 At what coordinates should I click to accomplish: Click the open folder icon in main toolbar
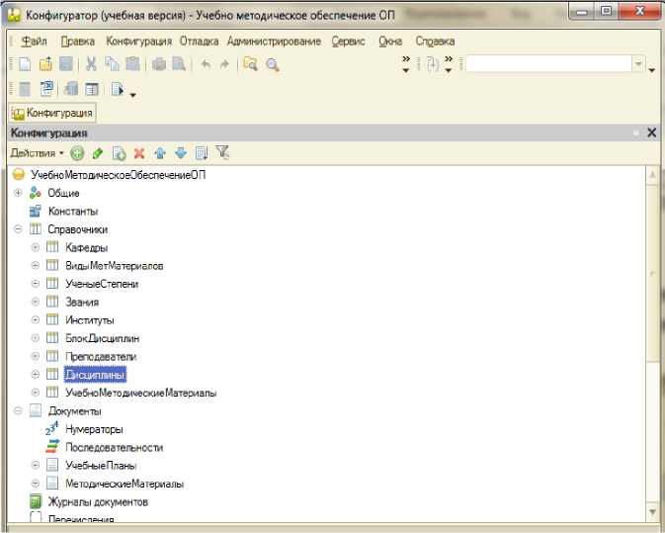(44, 64)
